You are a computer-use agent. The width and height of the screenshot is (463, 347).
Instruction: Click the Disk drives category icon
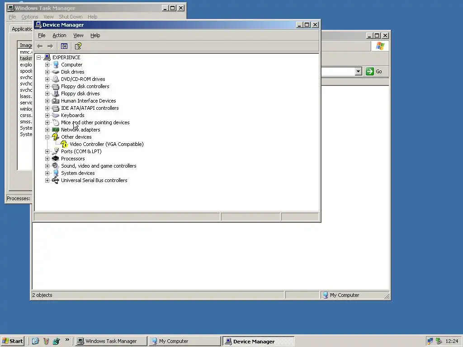coord(56,72)
